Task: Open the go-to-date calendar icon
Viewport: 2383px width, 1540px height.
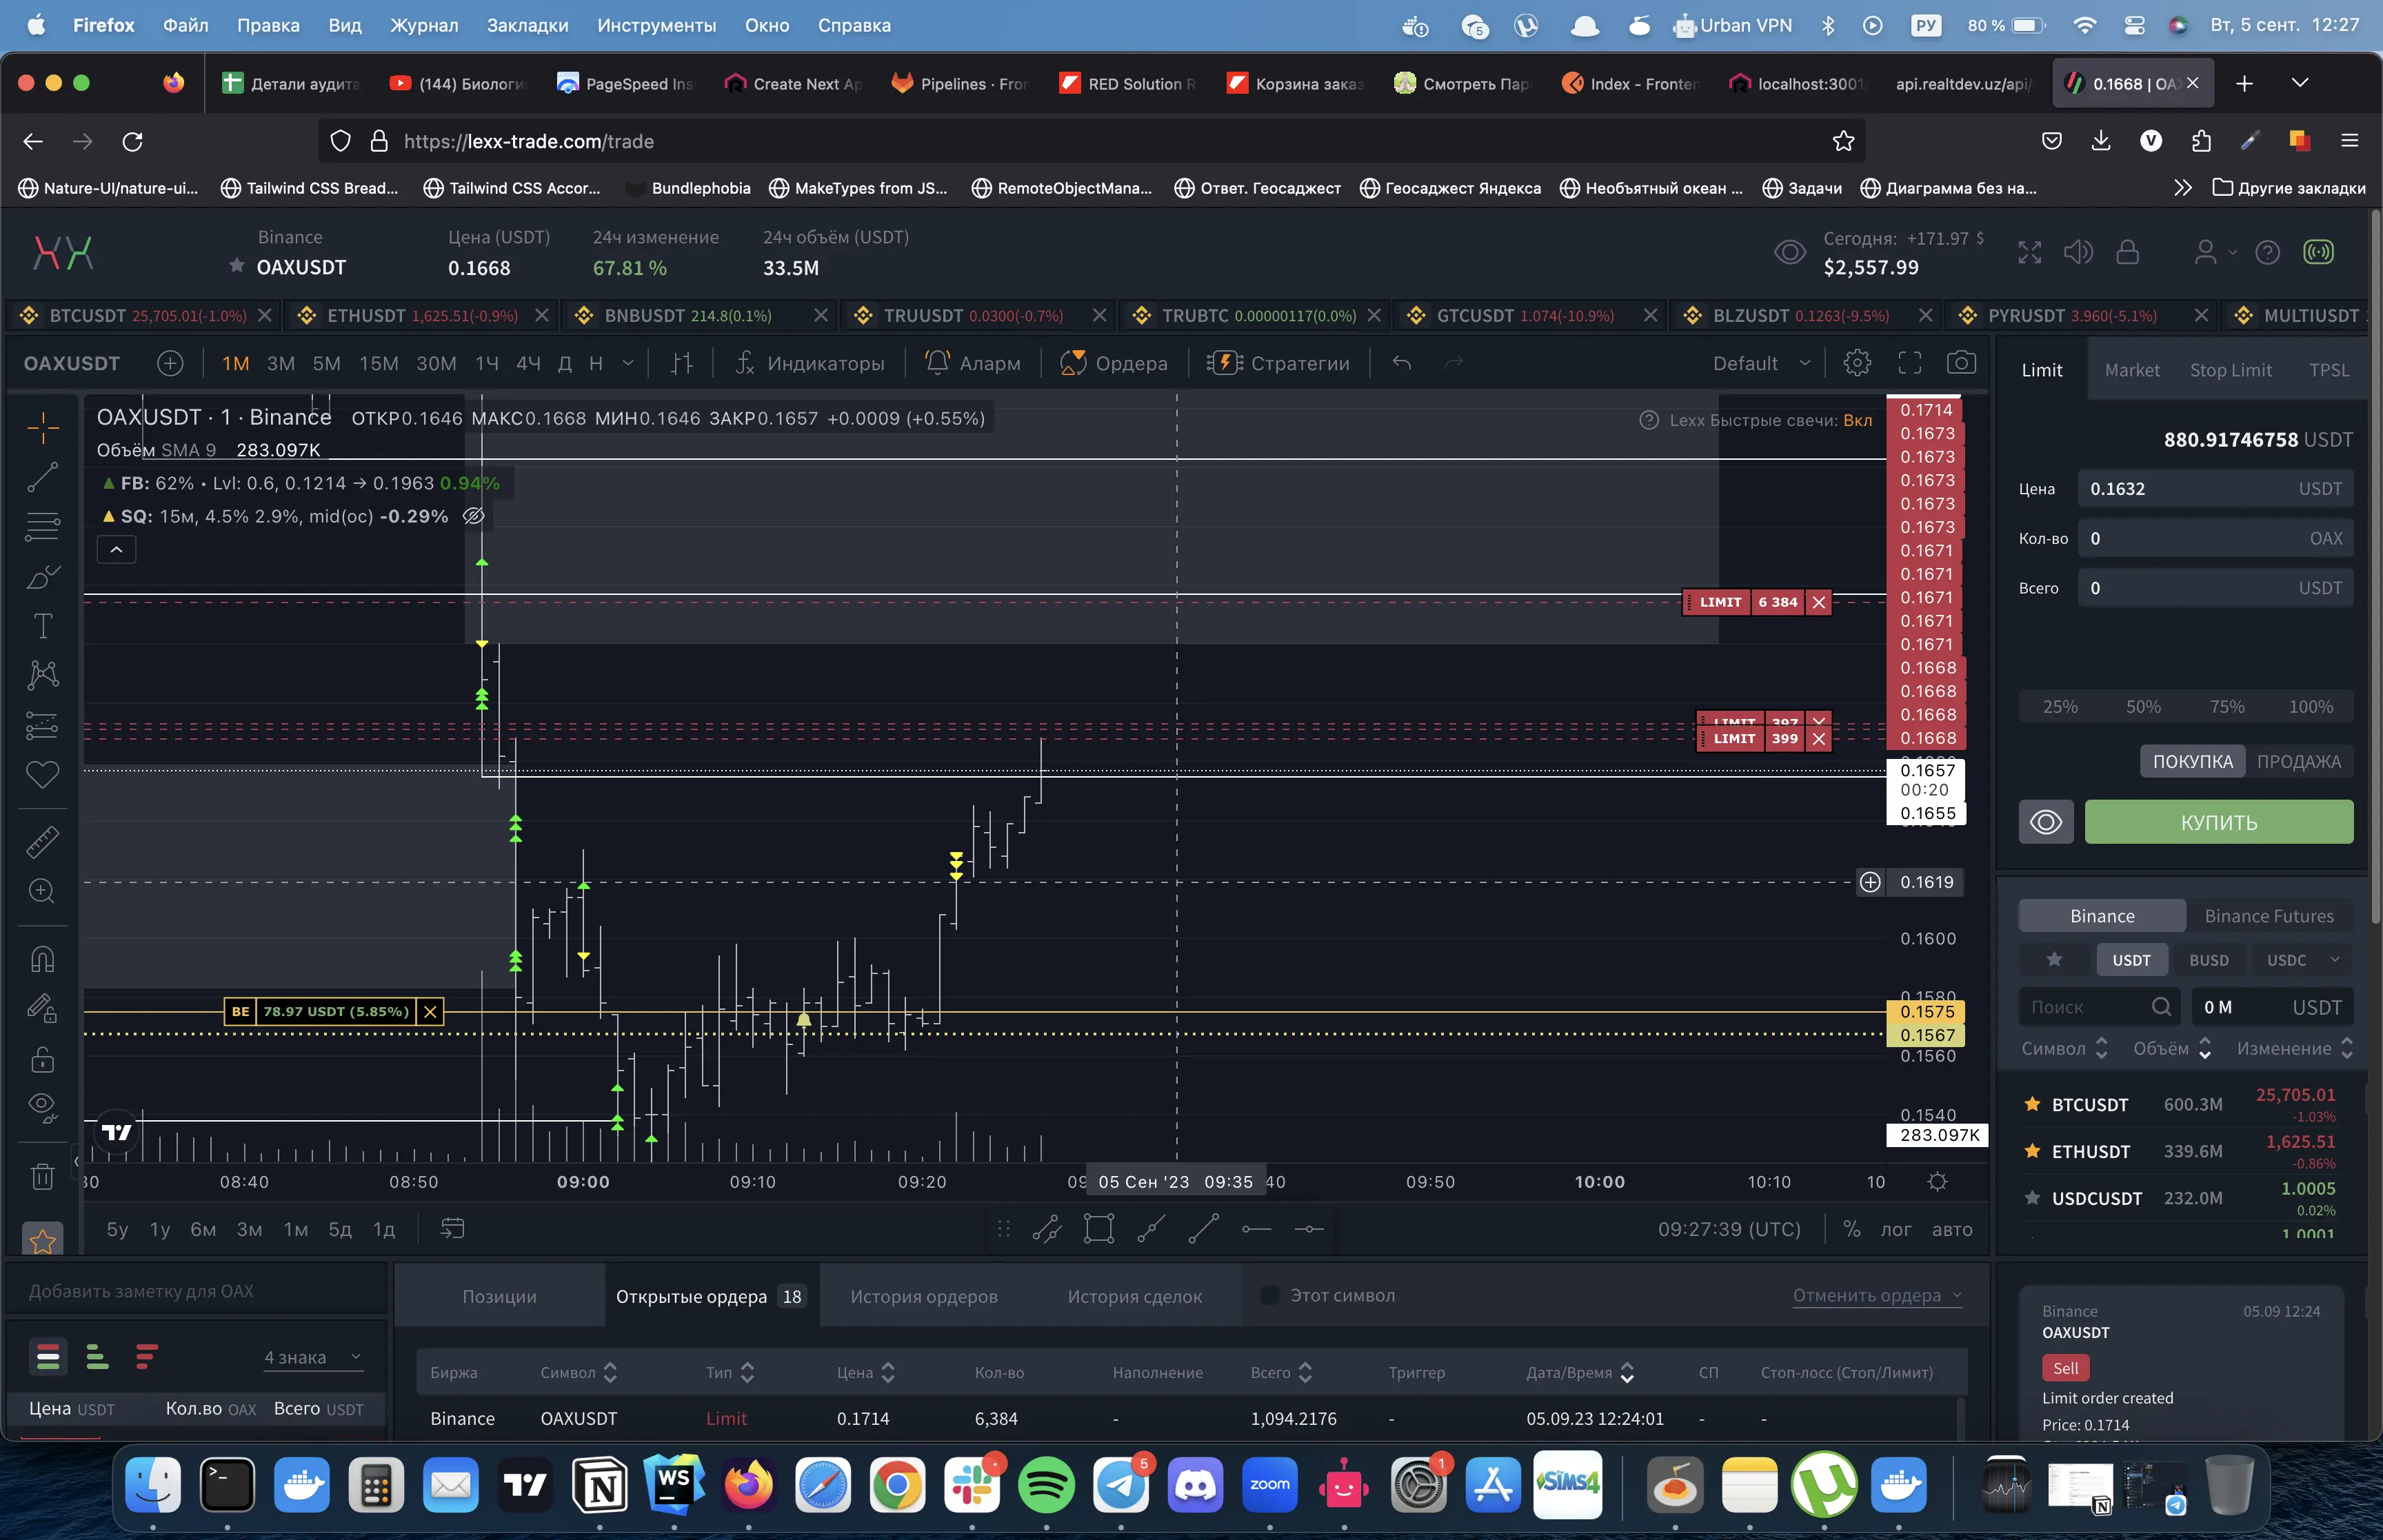Action: point(453,1228)
